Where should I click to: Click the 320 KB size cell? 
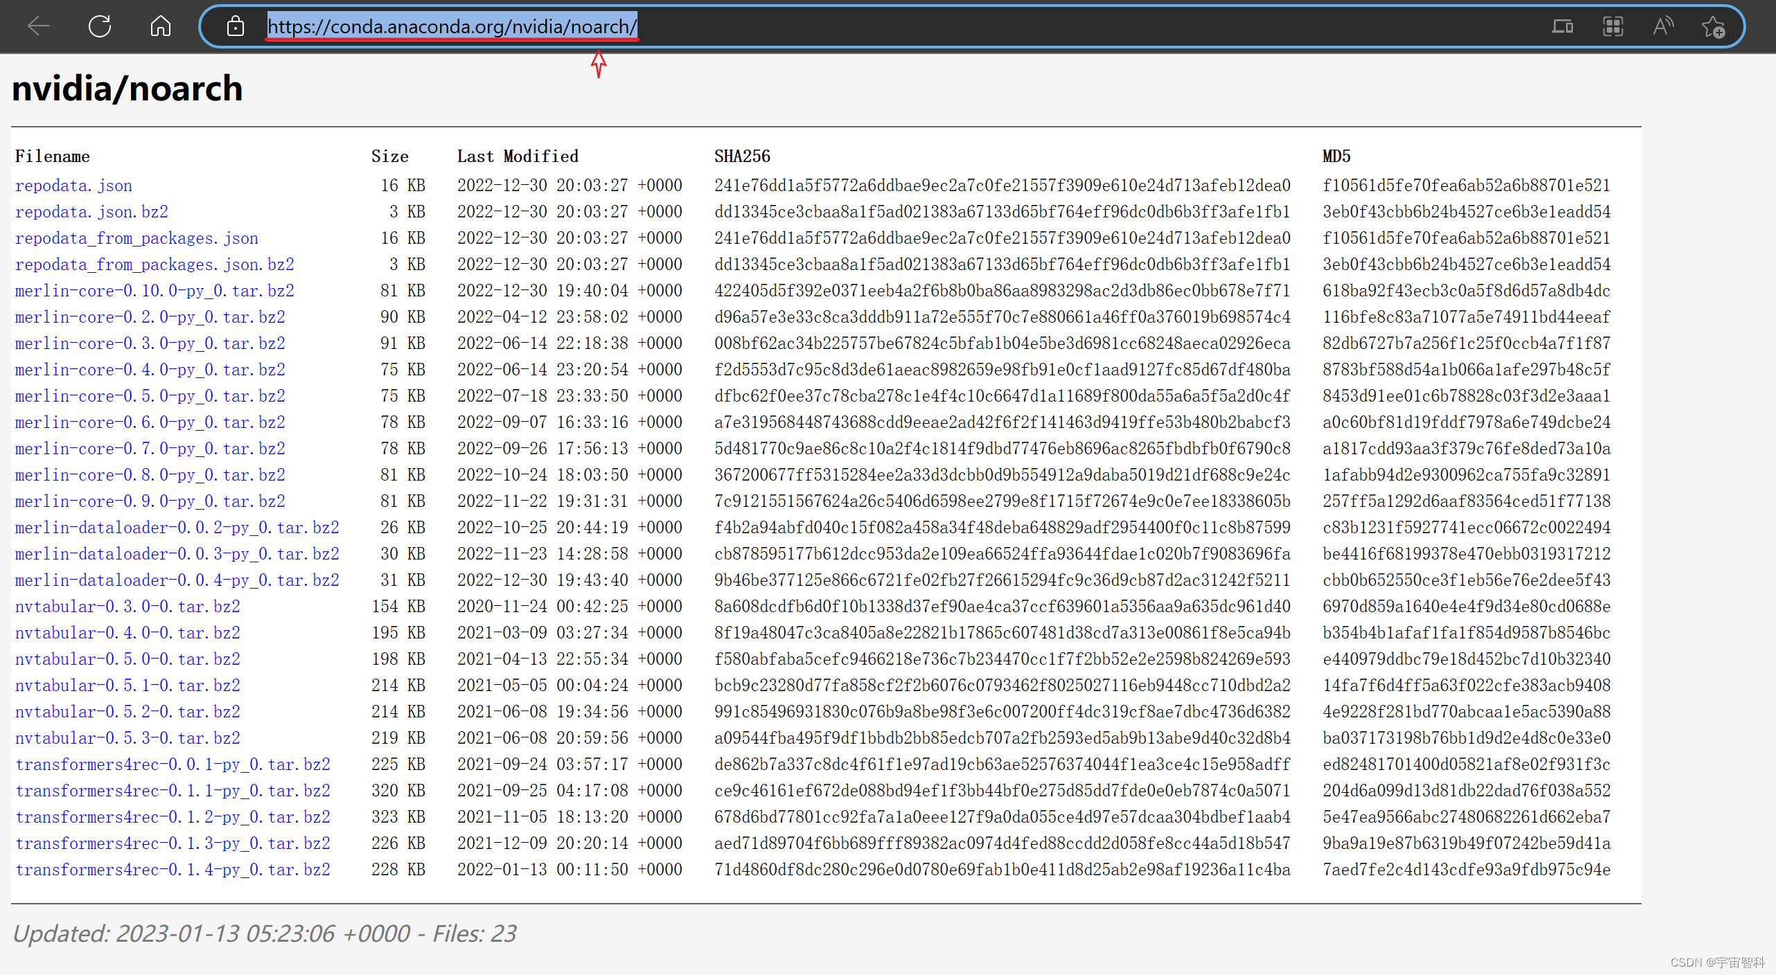[398, 791]
